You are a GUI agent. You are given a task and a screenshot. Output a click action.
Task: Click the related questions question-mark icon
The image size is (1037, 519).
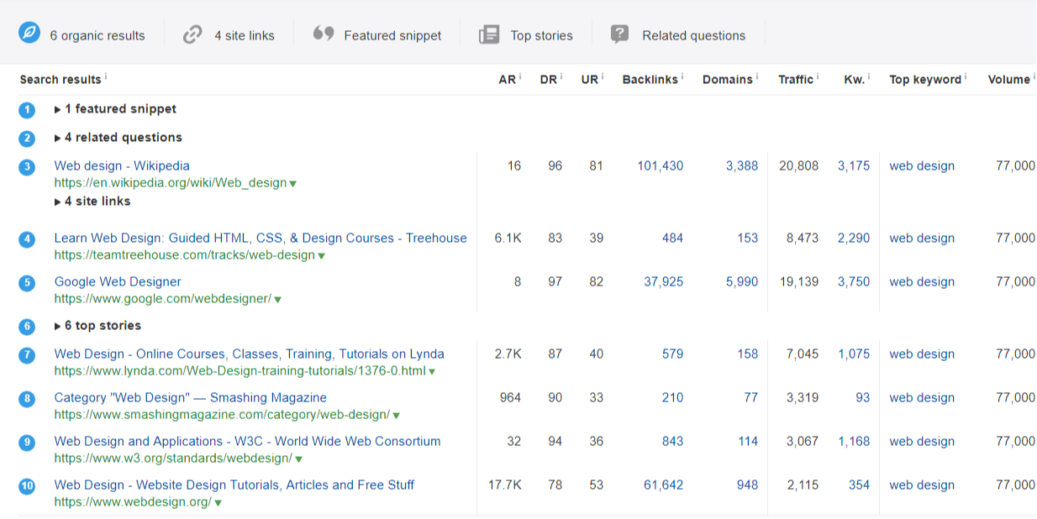pyautogui.click(x=619, y=35)
